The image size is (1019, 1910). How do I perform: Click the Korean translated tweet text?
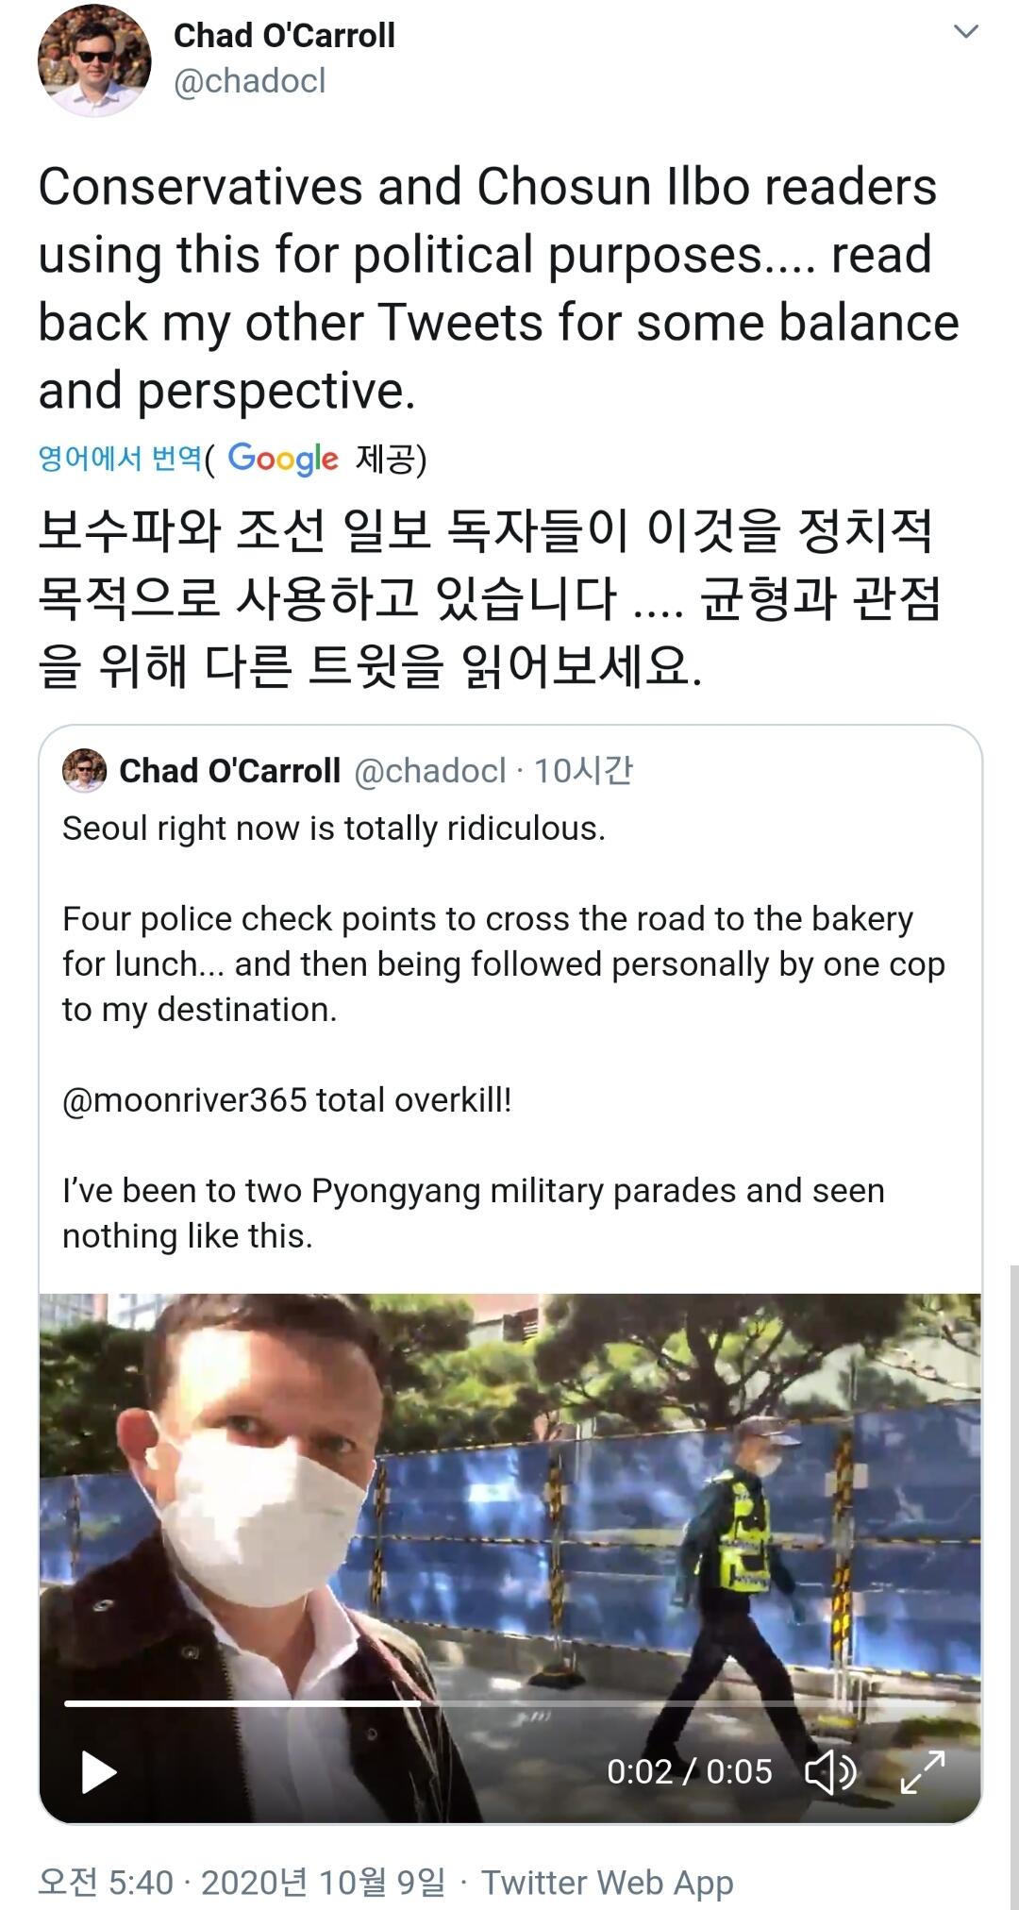pos(491,597)
